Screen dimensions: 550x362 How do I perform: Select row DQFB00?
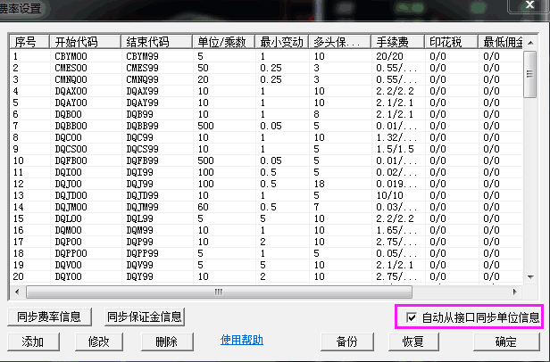point(267,160)
